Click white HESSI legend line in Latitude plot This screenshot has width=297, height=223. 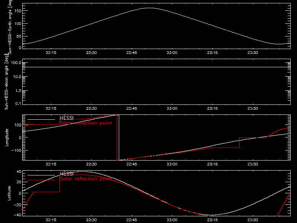click(41, 175)
